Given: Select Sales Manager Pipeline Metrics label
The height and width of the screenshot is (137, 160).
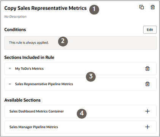Looking at the screenshot, I should (x=34, y=127).
